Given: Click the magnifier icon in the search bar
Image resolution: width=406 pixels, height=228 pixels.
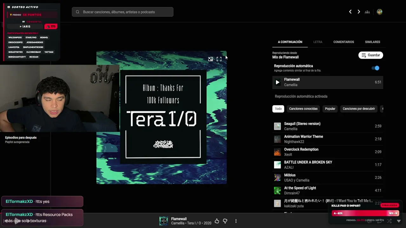Looking at the screenshot, I should tap(78, 12).
